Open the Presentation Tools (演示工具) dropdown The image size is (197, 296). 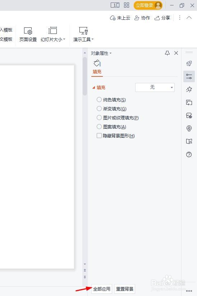[x=83, y=34]
